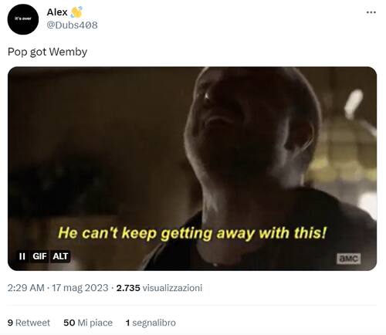View the 2.735 visualizzazioni analytics

pyautogui.click(x=159, y=288)
